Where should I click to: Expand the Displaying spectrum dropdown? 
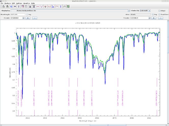[x=129, y=11]
